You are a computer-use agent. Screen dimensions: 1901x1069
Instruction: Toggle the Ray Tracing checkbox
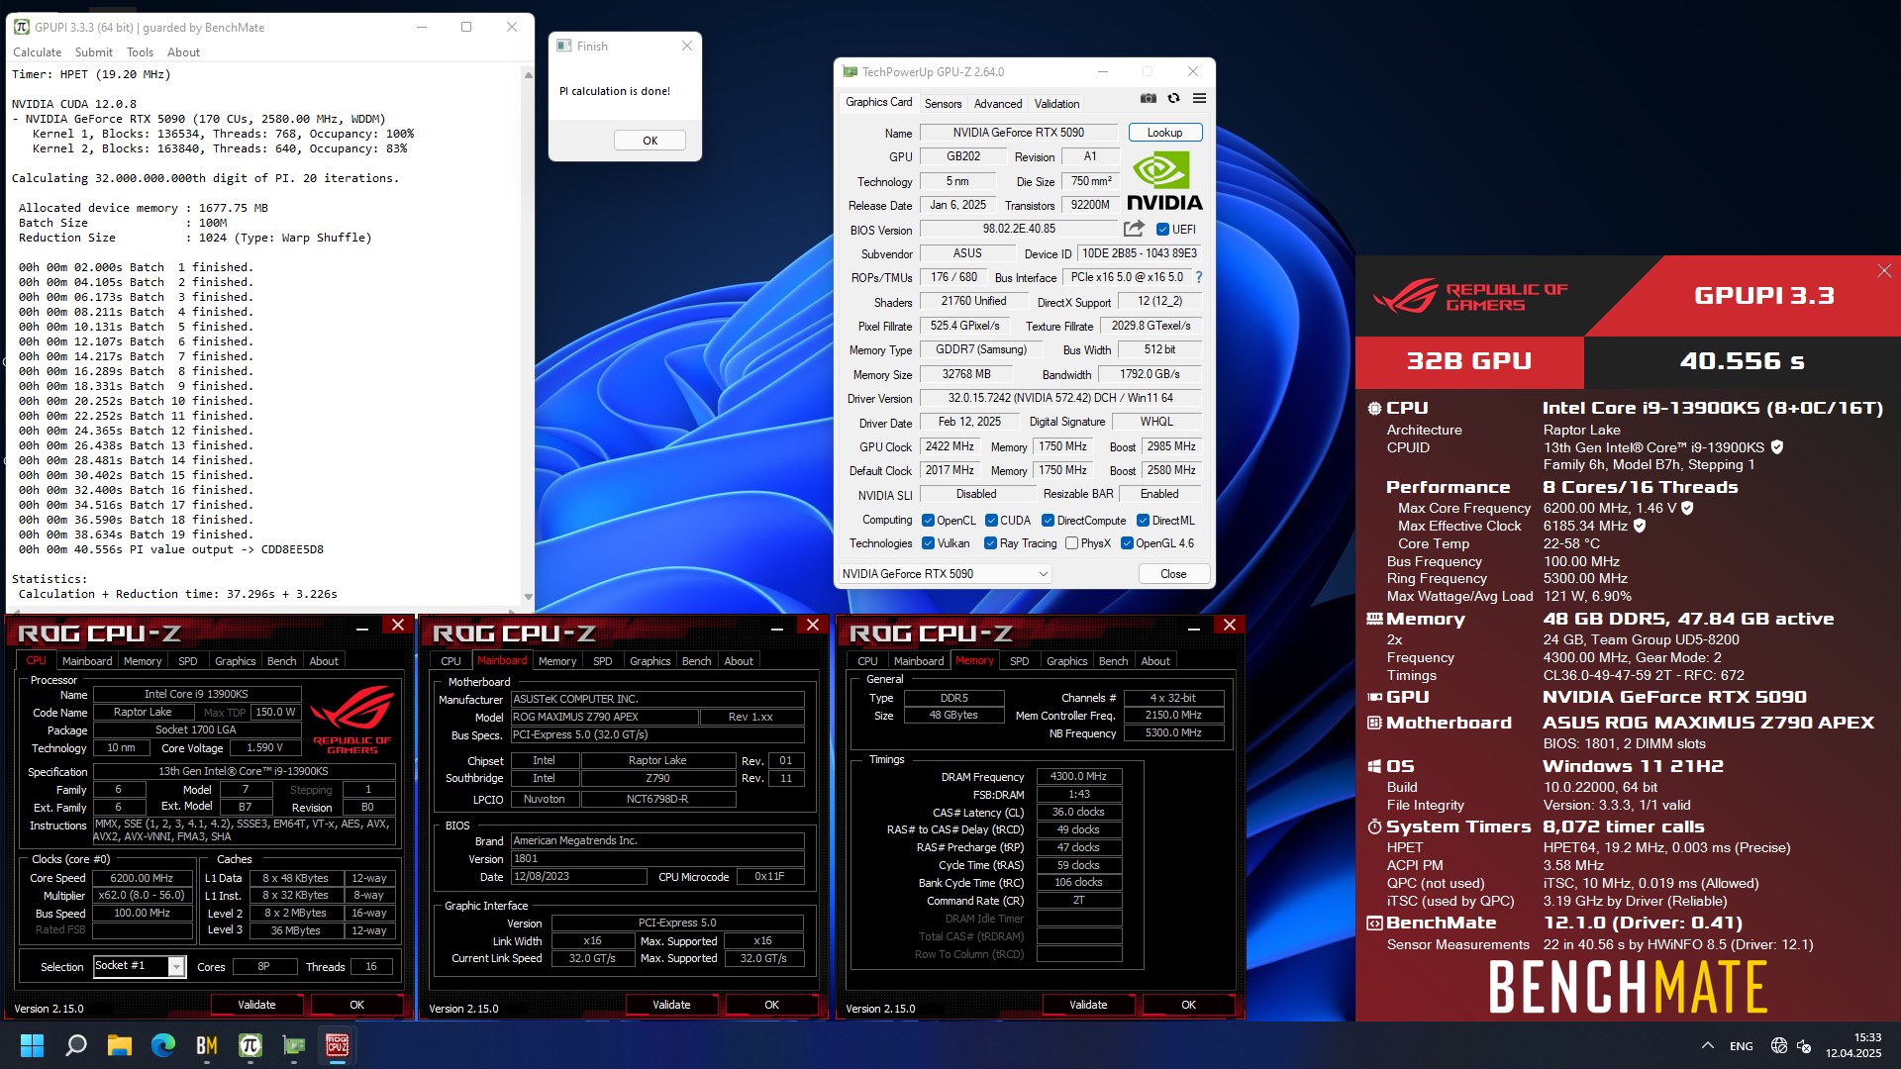(990, 543)
